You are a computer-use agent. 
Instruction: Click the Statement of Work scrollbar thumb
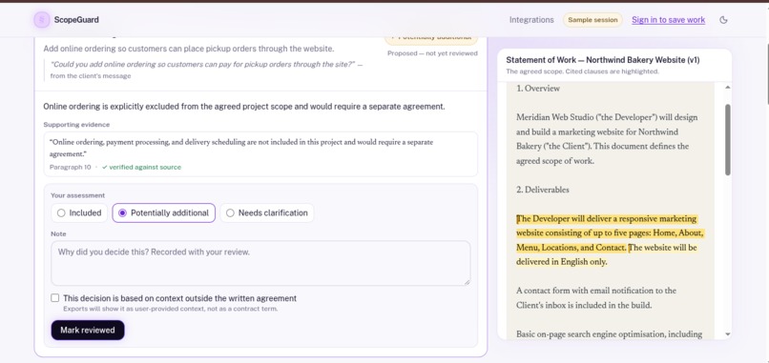(x=728, y=140)
